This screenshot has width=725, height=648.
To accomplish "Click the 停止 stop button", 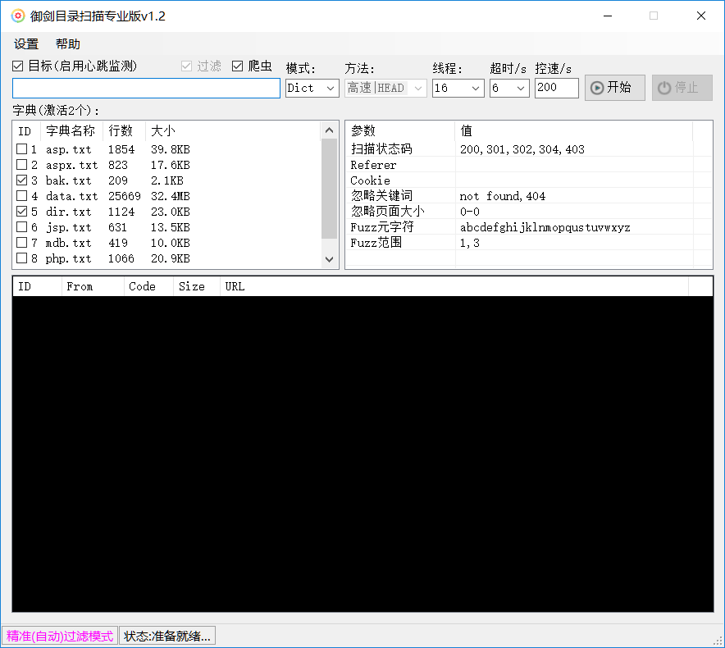I will tap(682, 88).
